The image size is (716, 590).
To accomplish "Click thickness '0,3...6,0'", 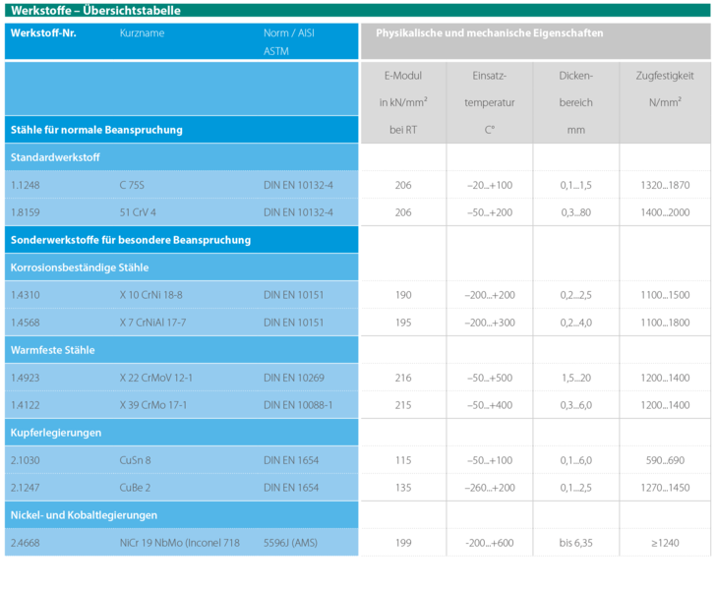I will pyautogui.click(x=575, y=405).
